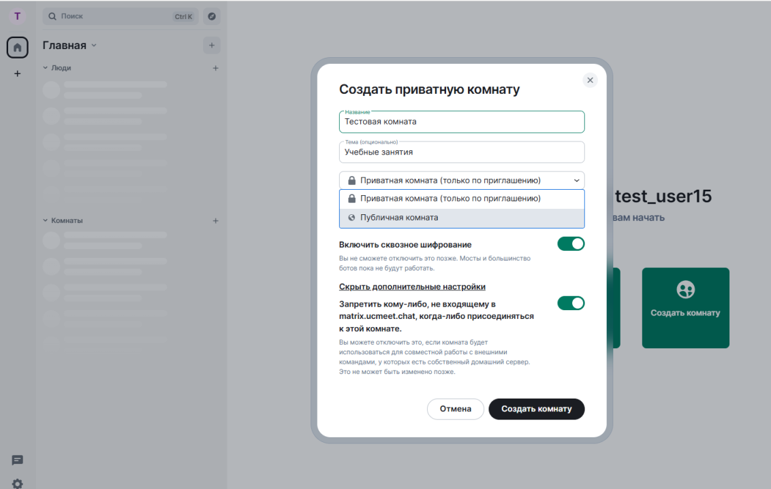Toggle end-to-end encryption switch
Screen dimensions: 771x489
pyautogui.click(x=571, y=243)
